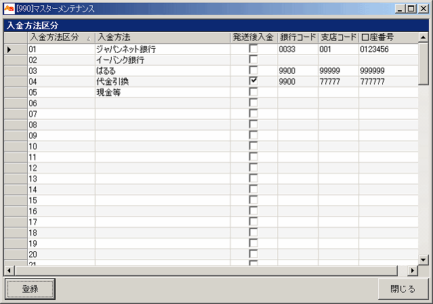
Task: Click the 登録 button
Action: click(30, 289)
